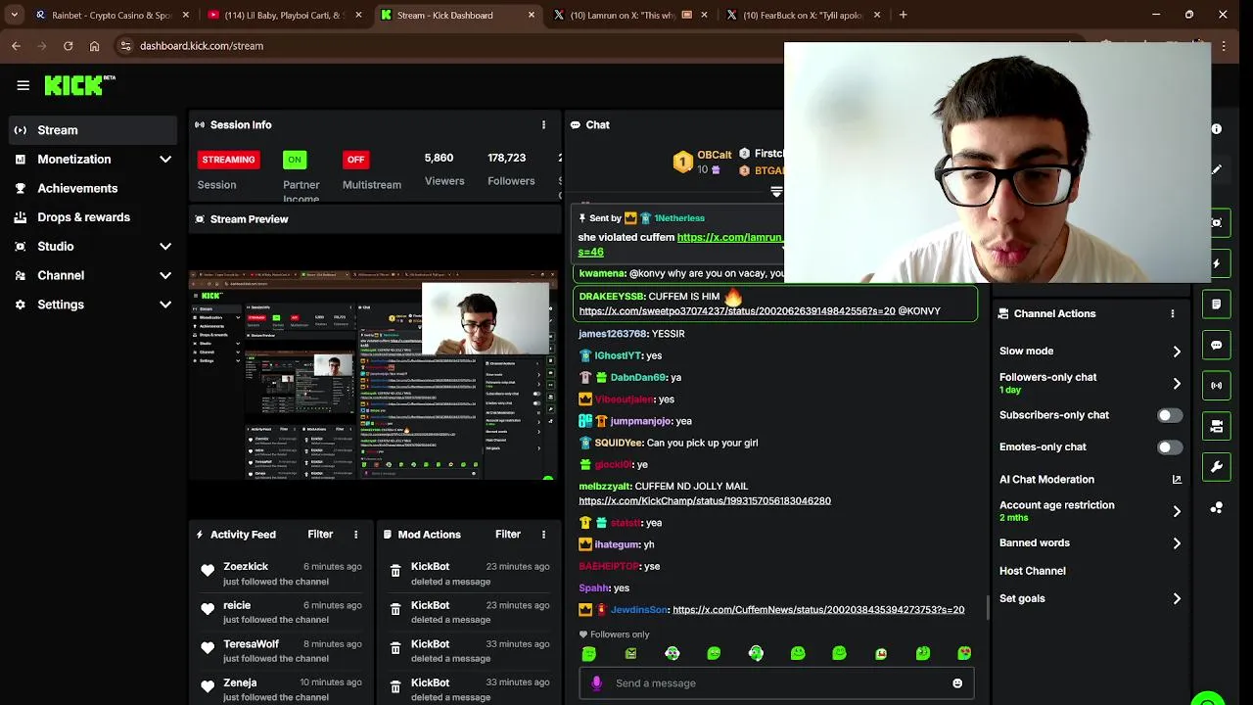The height and width of the screenshot is (705, 1253).
Task: Click the document notes icon in the right sidebar
Action: pos(1216,305)
